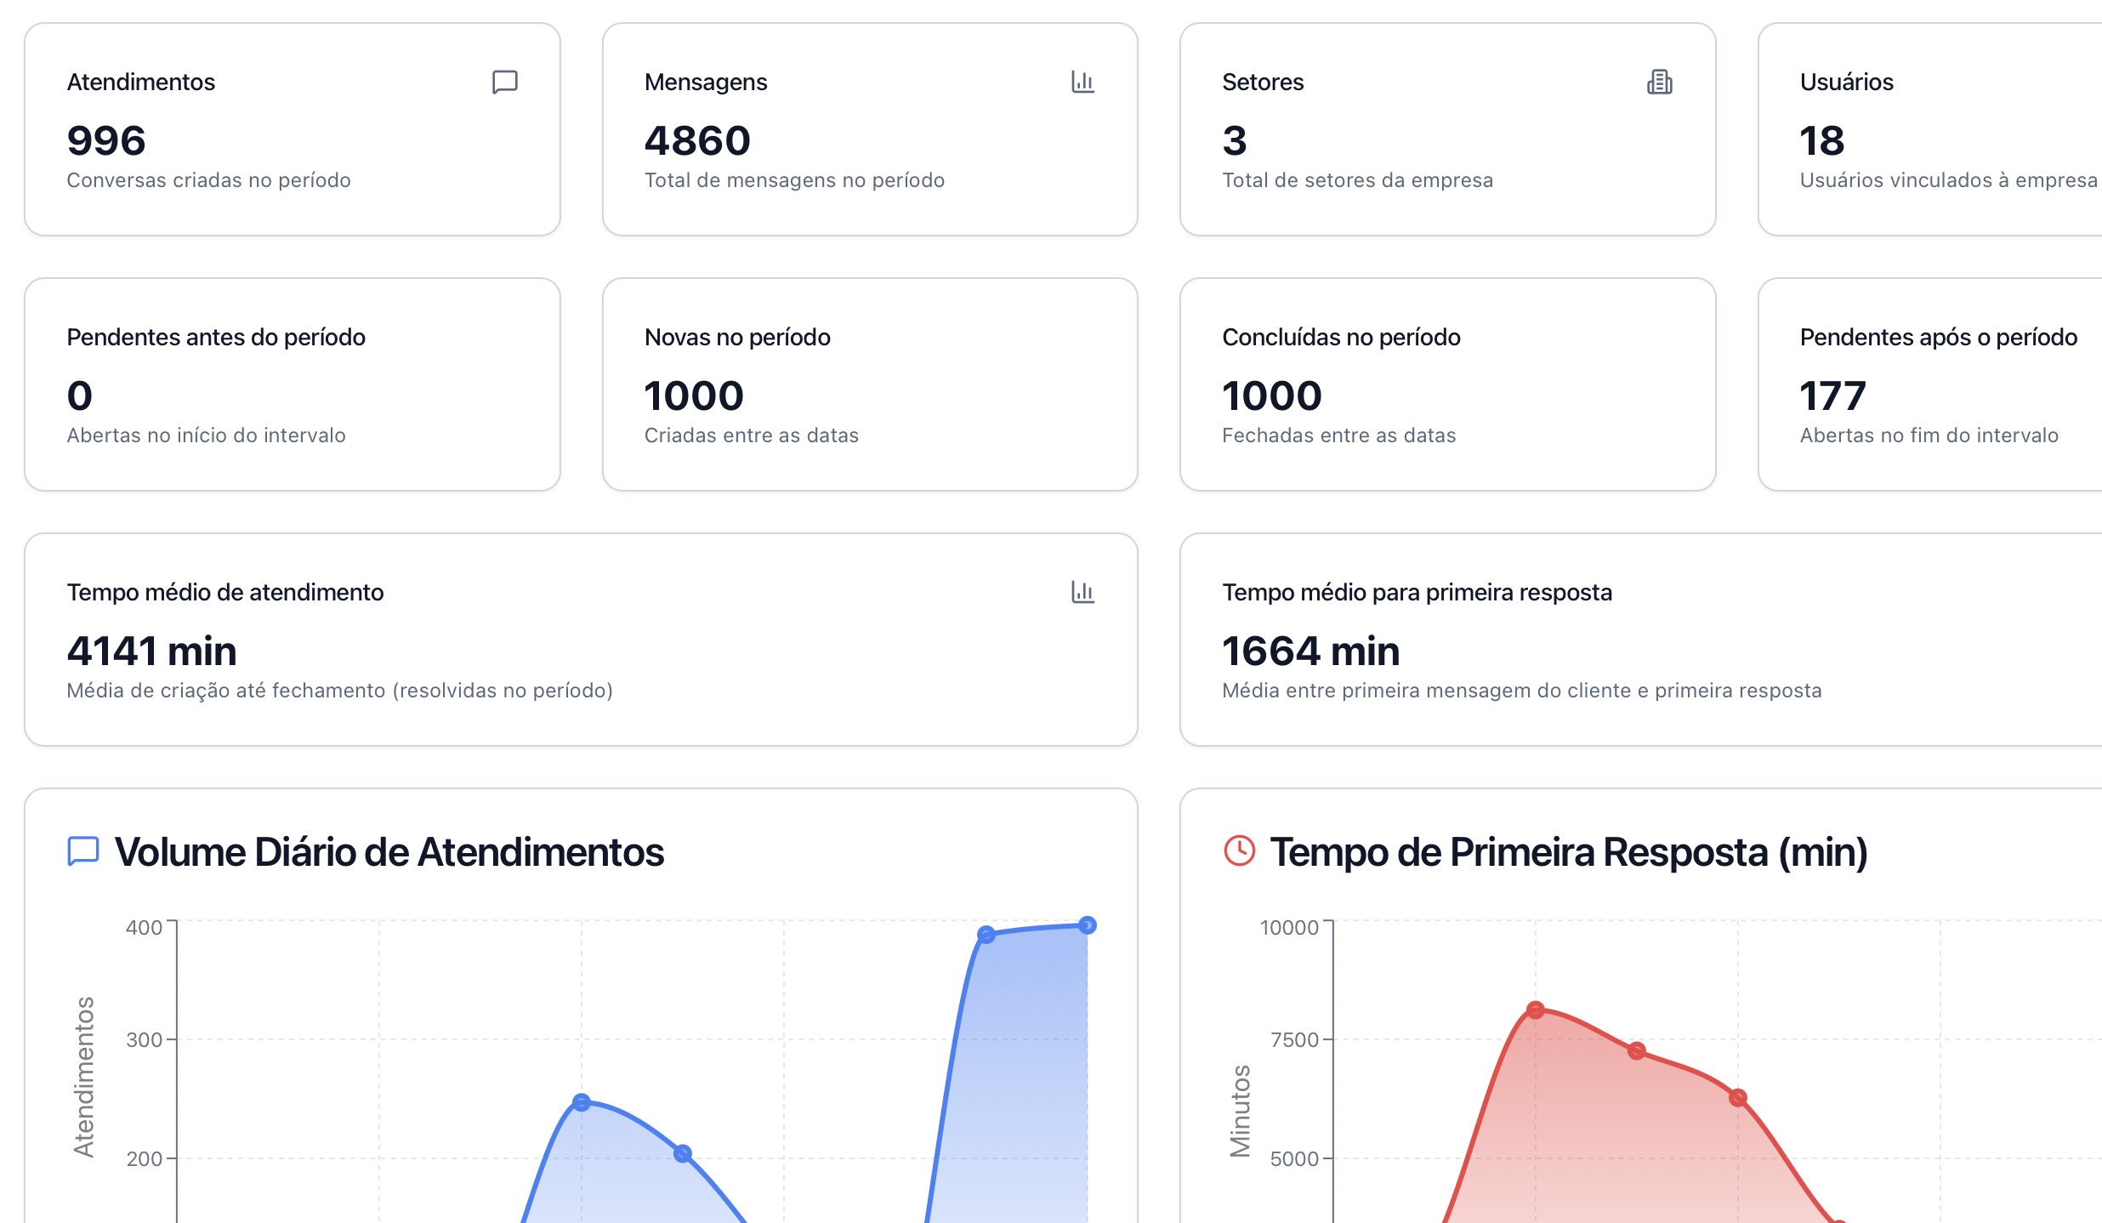The image size is (2102, 1223).
Task: Click the bar chart icon on Mensagens card
Action: point(1083,82)
